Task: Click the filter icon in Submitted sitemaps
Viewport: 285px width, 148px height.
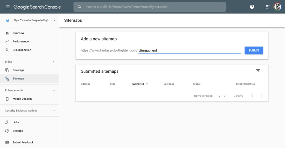Action: [258, 71]
